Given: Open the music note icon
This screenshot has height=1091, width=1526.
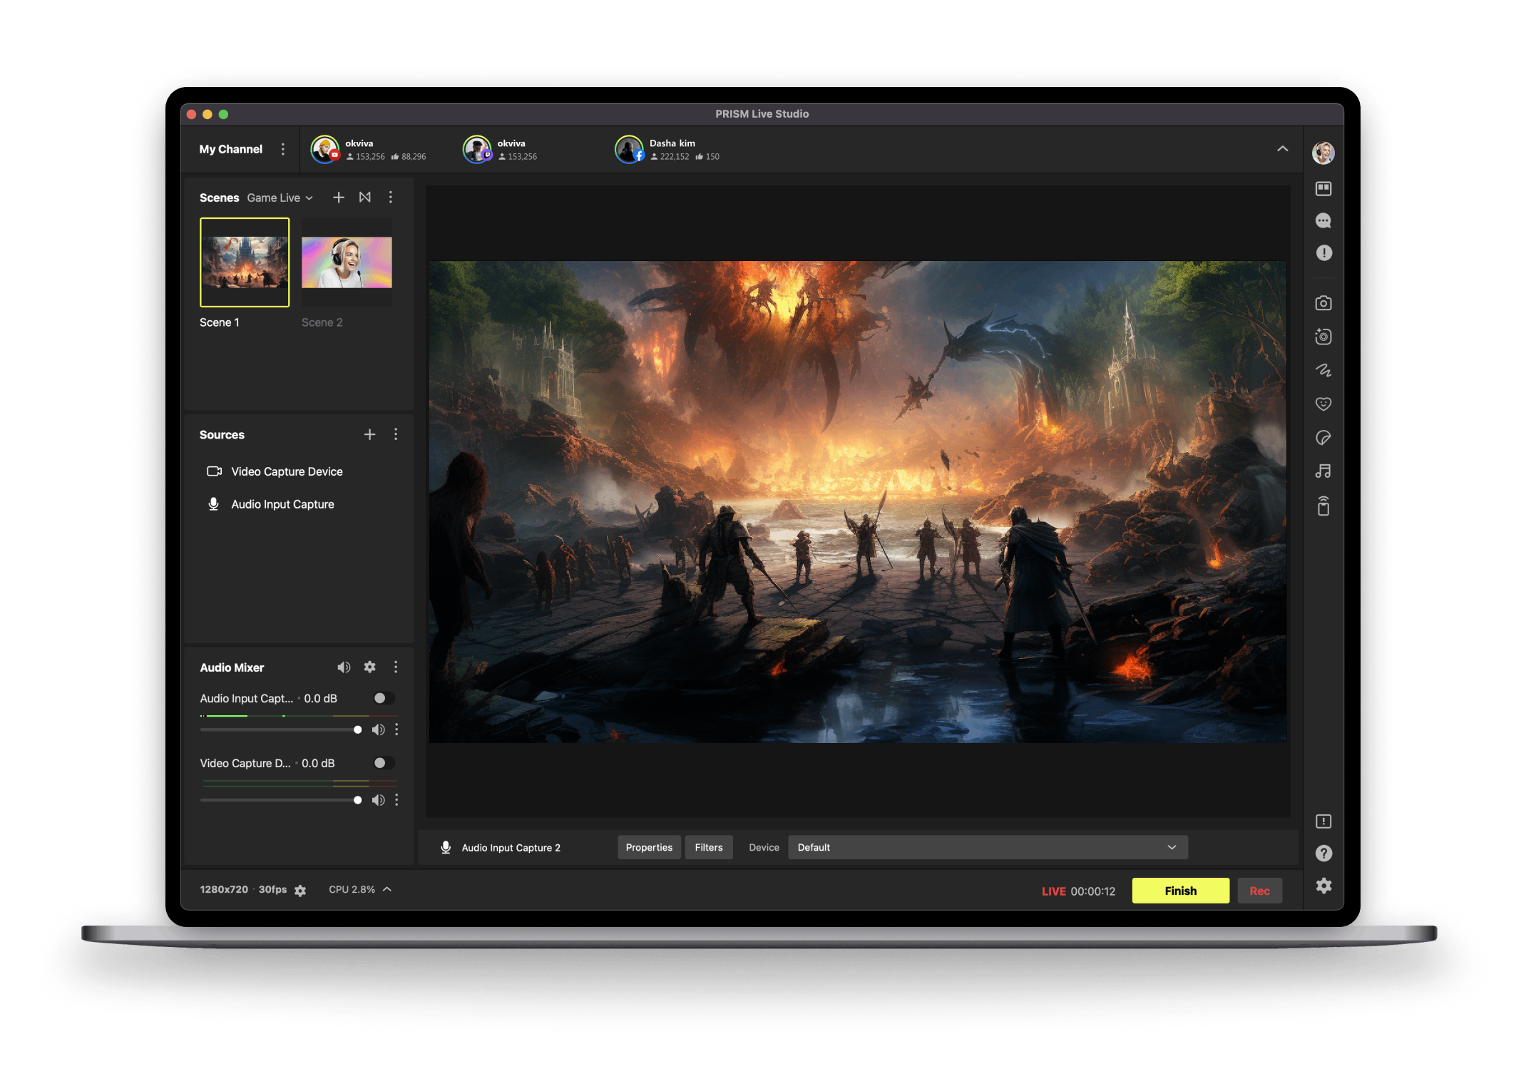Looking at the screenshot, I should pos(1323,471).
